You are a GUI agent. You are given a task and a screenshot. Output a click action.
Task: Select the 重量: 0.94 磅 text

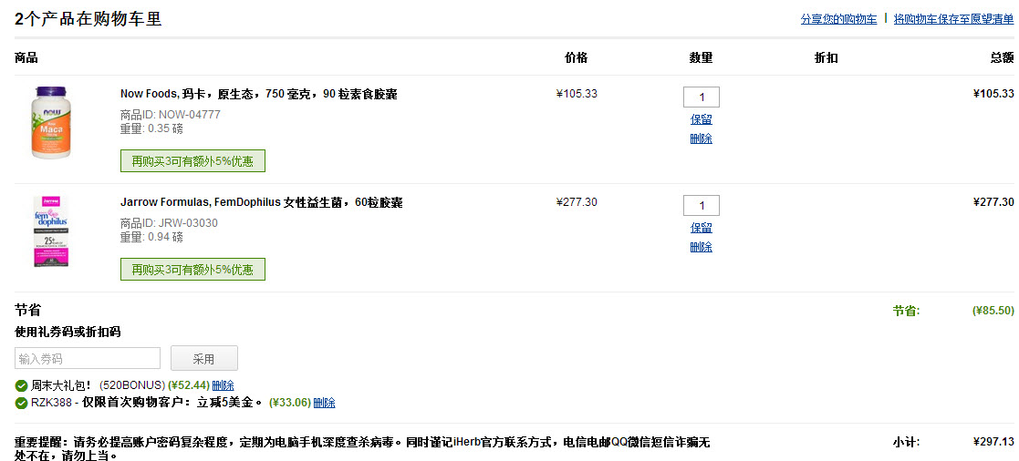[x=151, y=237]
